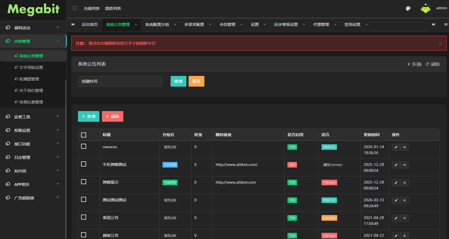Image resolution: width=449 pixels, height=239 pixels.
Task: Click edit pencil icon for cweaces row
Action: click(396, 147)
